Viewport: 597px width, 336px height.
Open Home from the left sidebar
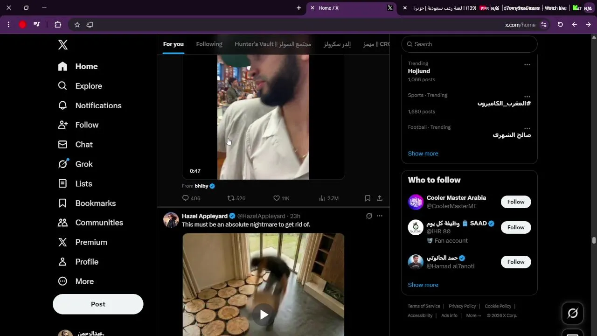click(x=78, y=66)
